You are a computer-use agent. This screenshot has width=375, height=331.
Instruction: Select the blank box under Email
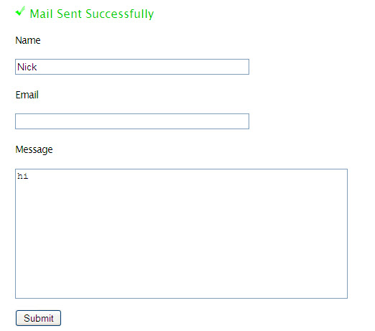tap(132, 121)
